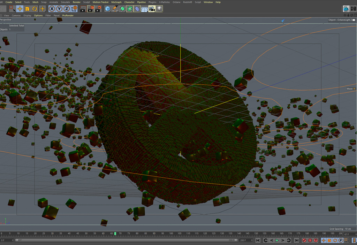Screen dimensions: 357x245
Task: Open Edit Render Settings icon
Action: click(98, 9)
